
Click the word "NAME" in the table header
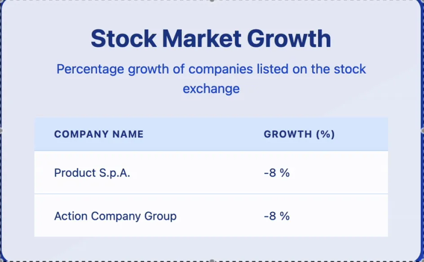[x=128, y=134]
